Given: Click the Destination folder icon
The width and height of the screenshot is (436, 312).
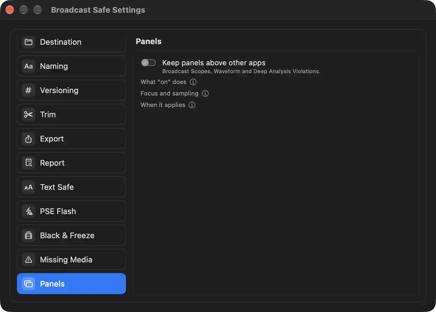Looking at the screenshot, I should [28, 42].
